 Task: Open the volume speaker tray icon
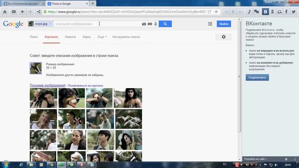point(276,165)
